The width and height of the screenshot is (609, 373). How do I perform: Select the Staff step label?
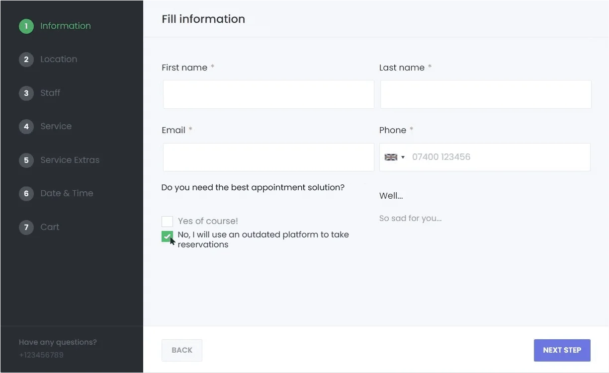tap(50, 93)
